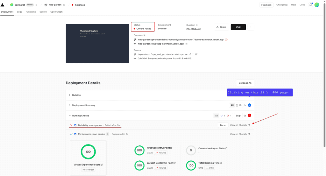Open the earnhardt team avatar
The width and height of the screenshot is (326, 176).
coord(12,5)
